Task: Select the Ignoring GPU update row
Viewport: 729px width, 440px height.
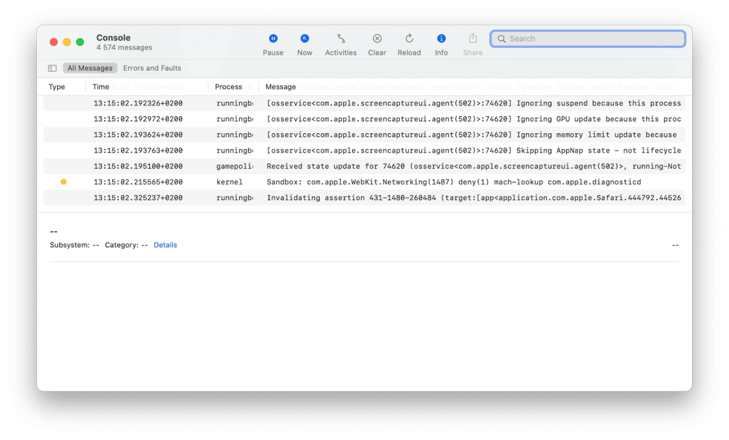Action: pos(420,119)
